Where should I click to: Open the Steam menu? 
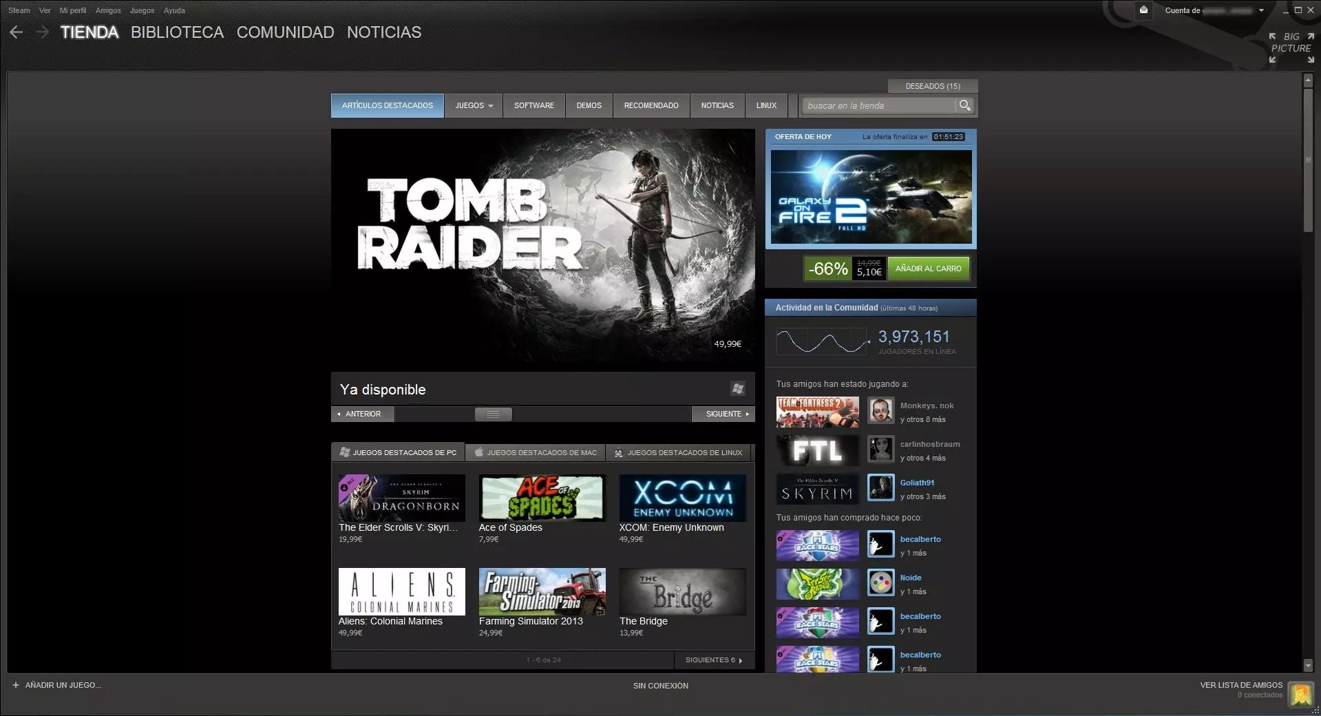point(19,10)
